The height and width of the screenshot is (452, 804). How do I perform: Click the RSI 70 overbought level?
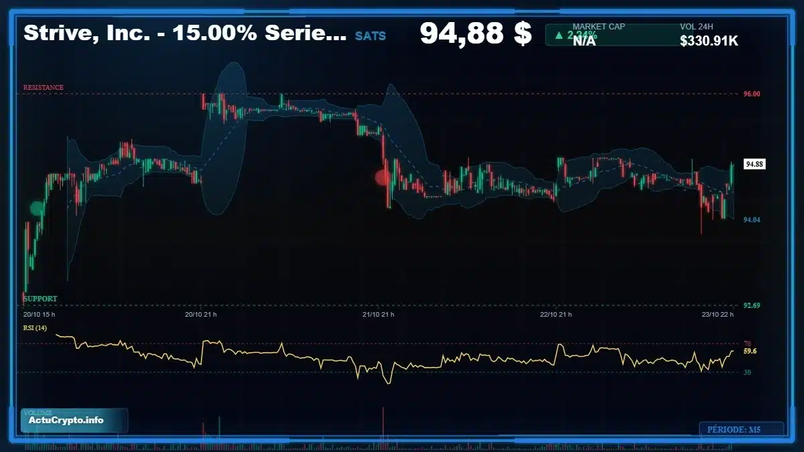[x=747, y=344]
